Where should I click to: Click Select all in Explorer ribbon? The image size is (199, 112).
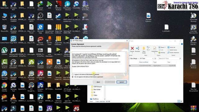[171, 47]
